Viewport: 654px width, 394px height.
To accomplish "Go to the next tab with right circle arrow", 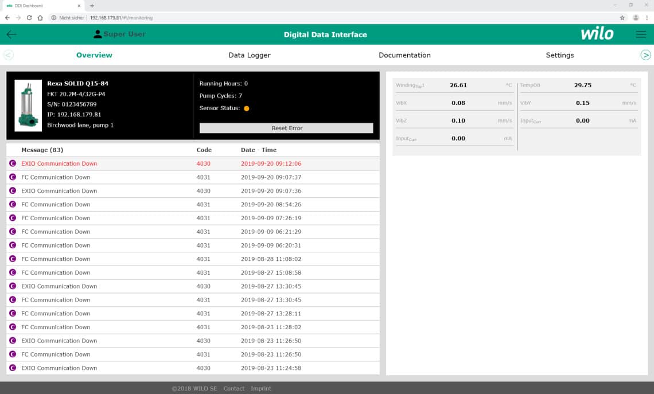I will [x=645, y=55].
